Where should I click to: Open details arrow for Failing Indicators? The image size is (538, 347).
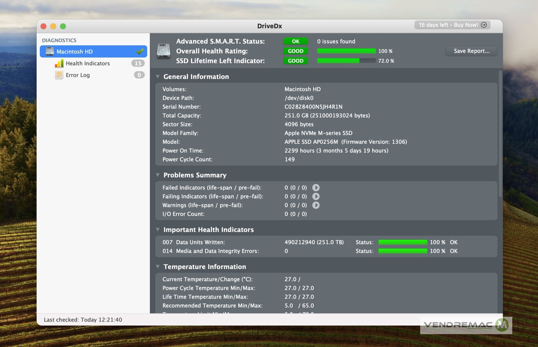316,196
